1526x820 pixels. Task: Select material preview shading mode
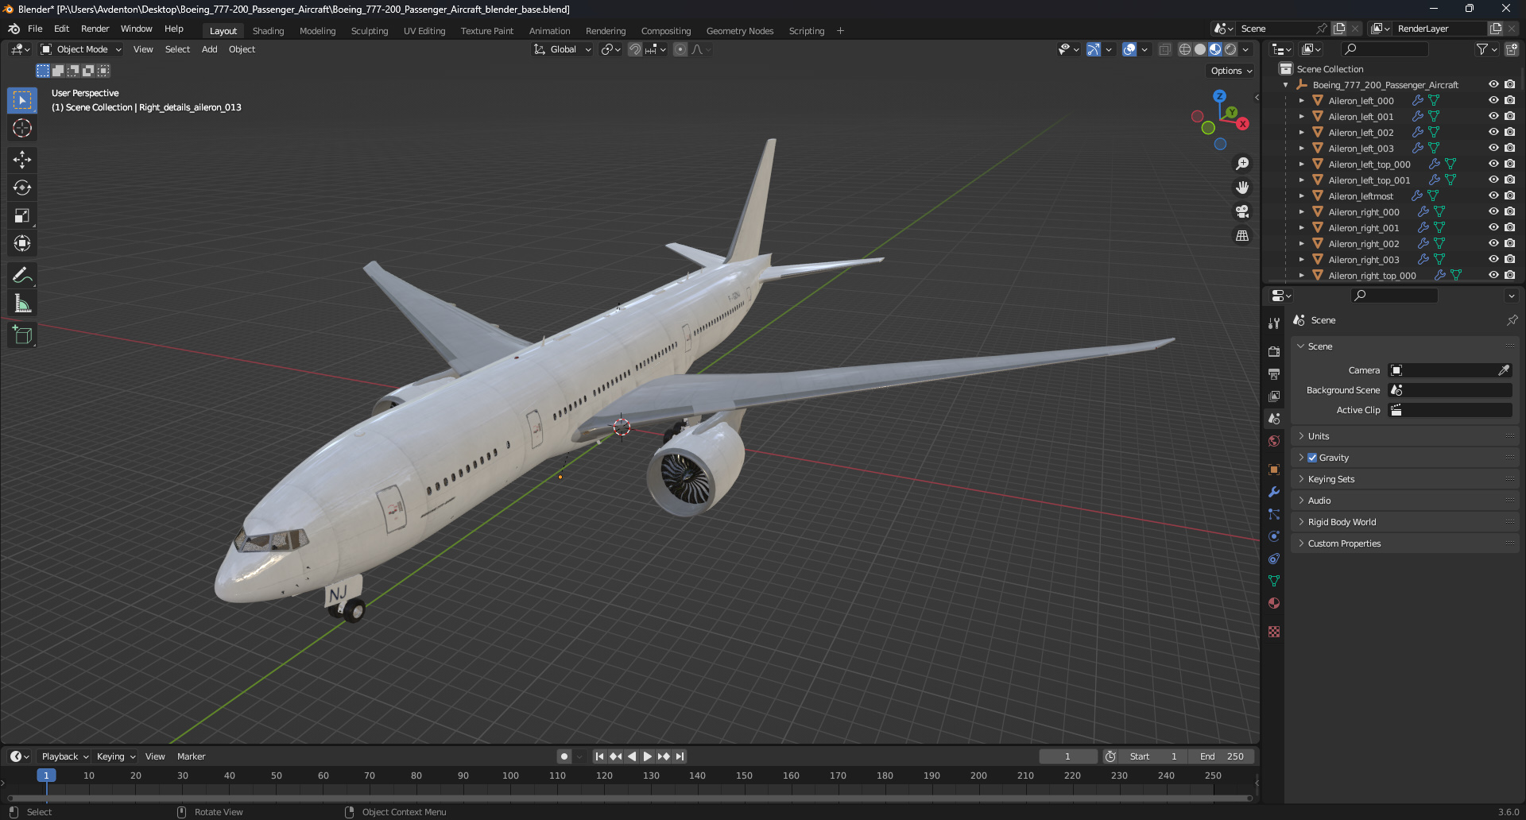click(x=1215, y=49)
